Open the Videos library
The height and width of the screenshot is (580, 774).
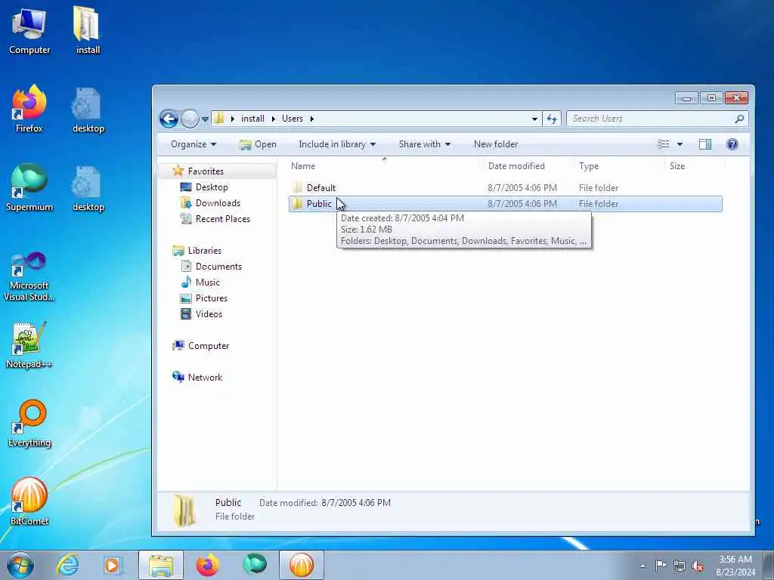(209, 313)
